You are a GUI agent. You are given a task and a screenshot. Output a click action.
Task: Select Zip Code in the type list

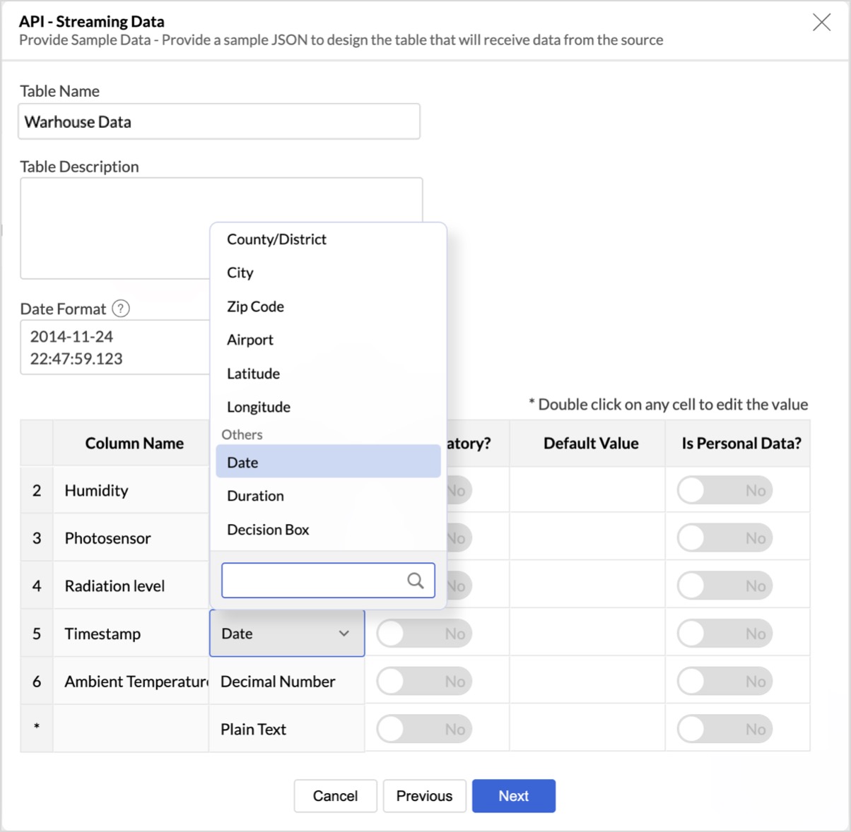click(256, 307)
